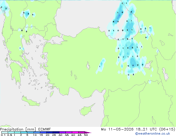Click the 'ECMWF' model label
This screenshot has width=176, height=136.
pos(45,129)
